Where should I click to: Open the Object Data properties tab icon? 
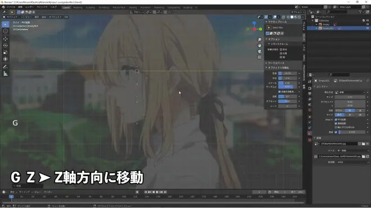pyautogui.click(x=310, y=133)
